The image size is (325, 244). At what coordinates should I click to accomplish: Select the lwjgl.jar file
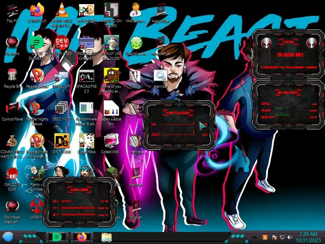[x=136, y=210]
